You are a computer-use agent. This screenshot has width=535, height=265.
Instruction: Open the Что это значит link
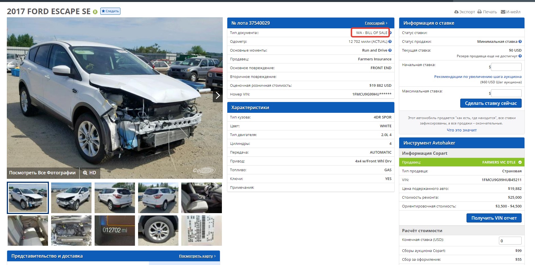click(462, 130)
